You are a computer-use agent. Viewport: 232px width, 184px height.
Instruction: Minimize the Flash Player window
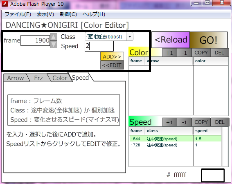click(196, 3)
